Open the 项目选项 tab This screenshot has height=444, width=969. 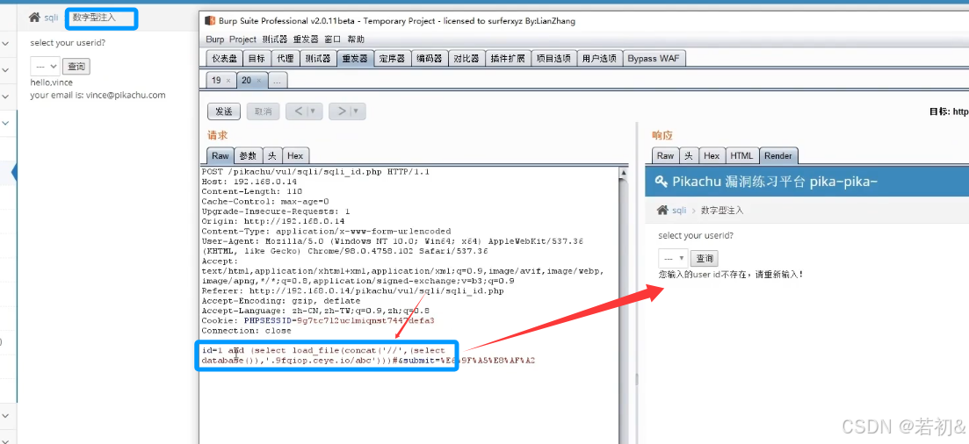[x=553, y=59]
